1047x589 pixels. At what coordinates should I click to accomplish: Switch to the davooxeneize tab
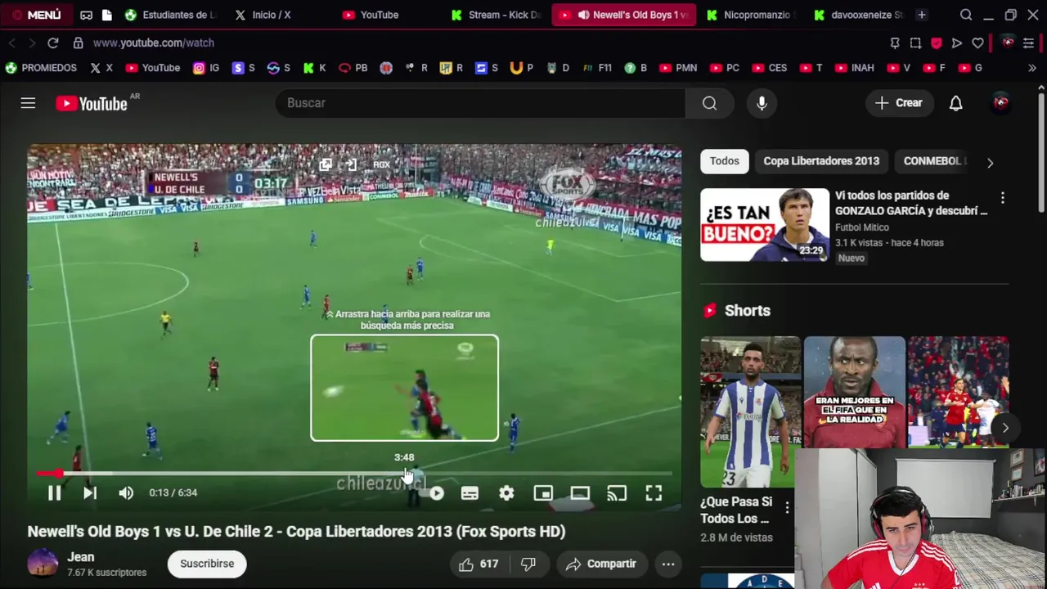[859, 15]
